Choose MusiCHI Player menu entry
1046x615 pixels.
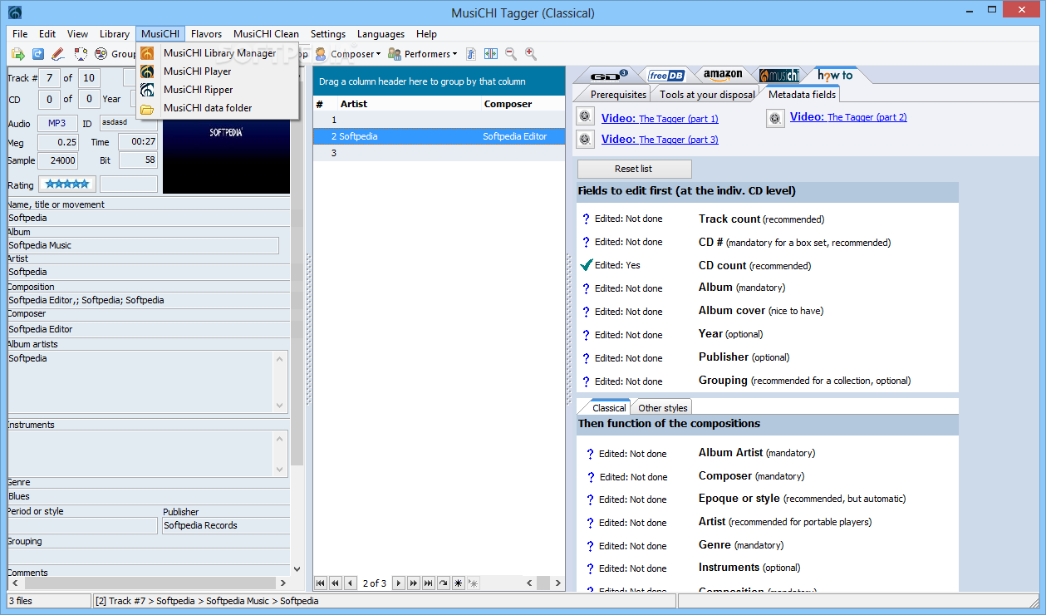(219, 71)
